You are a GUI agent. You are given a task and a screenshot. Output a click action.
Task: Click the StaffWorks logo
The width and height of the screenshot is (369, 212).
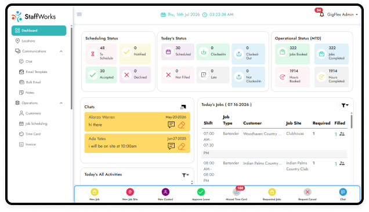click(x=34, y=16)
